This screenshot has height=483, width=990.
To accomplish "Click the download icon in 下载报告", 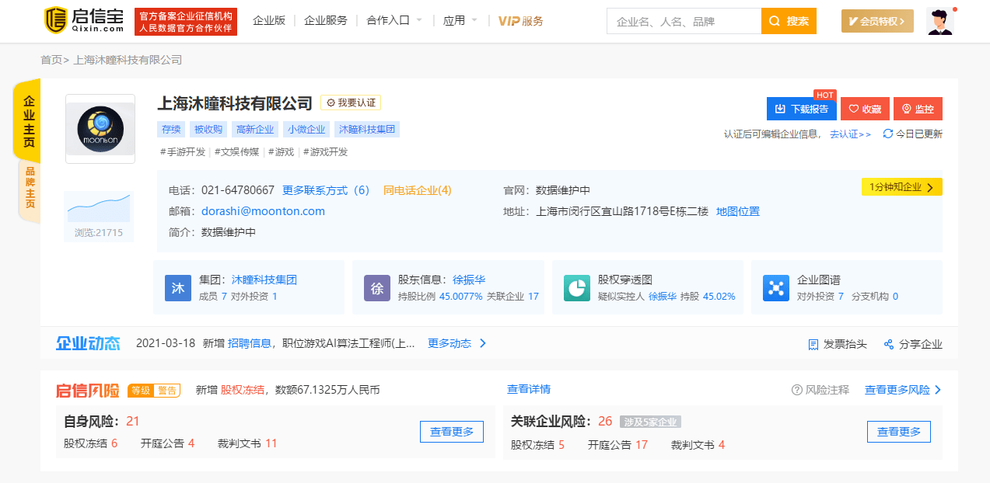I will click(x=778, y=109).
